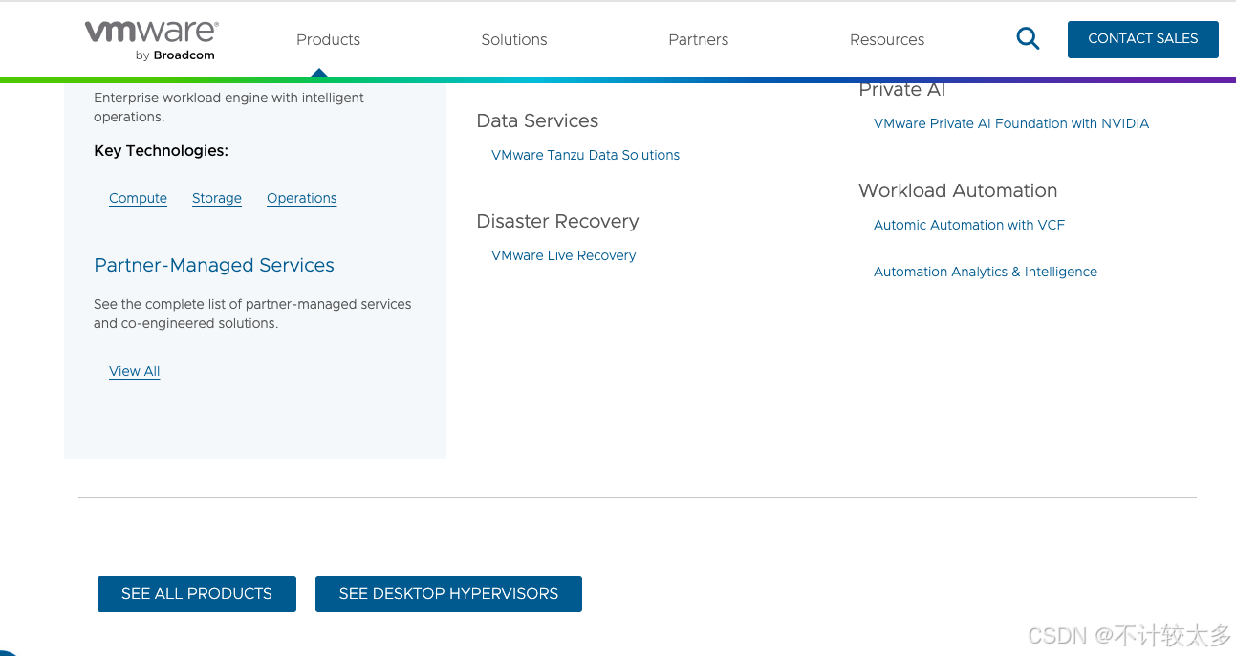Screen dimensions: 1236x656
Task: Open Automic Automation with VCF link
Action: [x=969, y=225]
